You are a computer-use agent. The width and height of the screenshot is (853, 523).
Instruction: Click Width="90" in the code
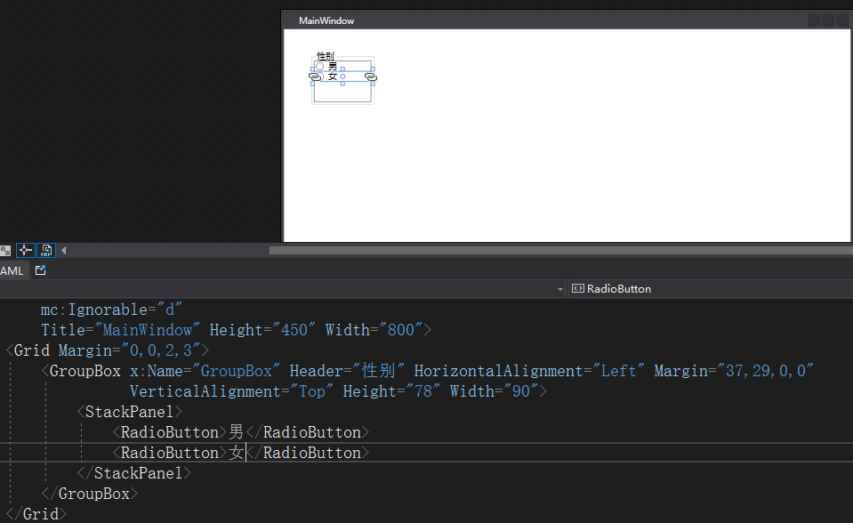point(495,391)
